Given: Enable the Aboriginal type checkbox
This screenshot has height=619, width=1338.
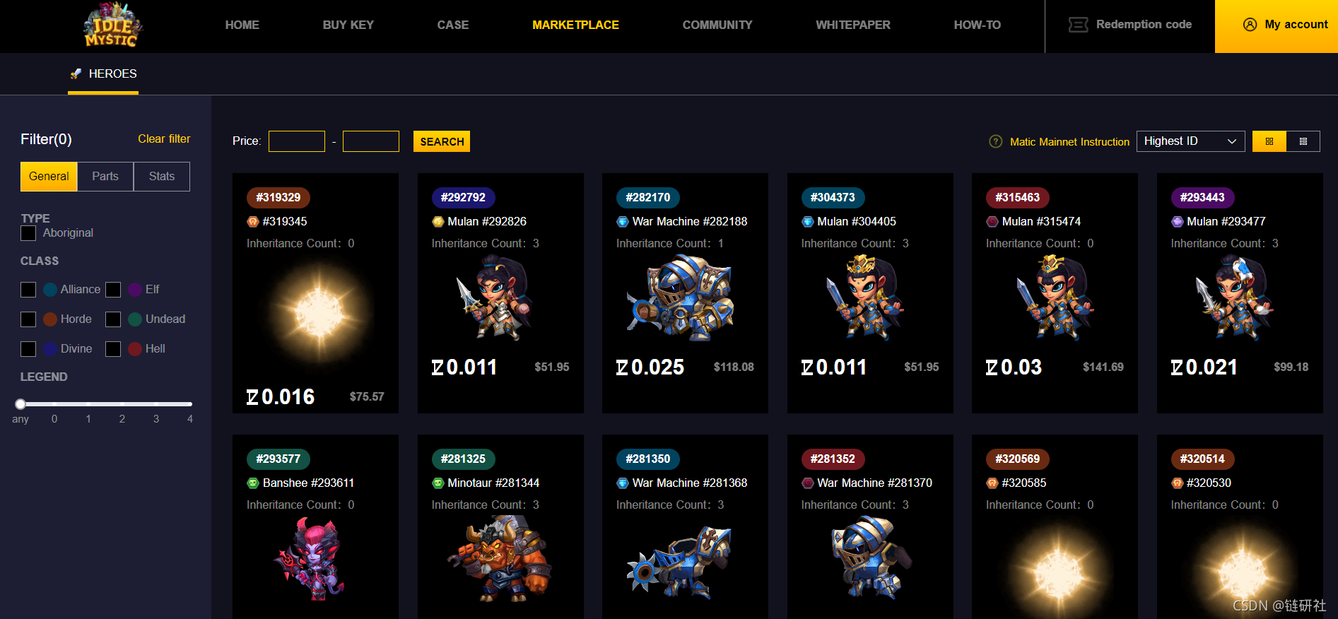Looking at the screenshot, I should (x=28, y=233).
